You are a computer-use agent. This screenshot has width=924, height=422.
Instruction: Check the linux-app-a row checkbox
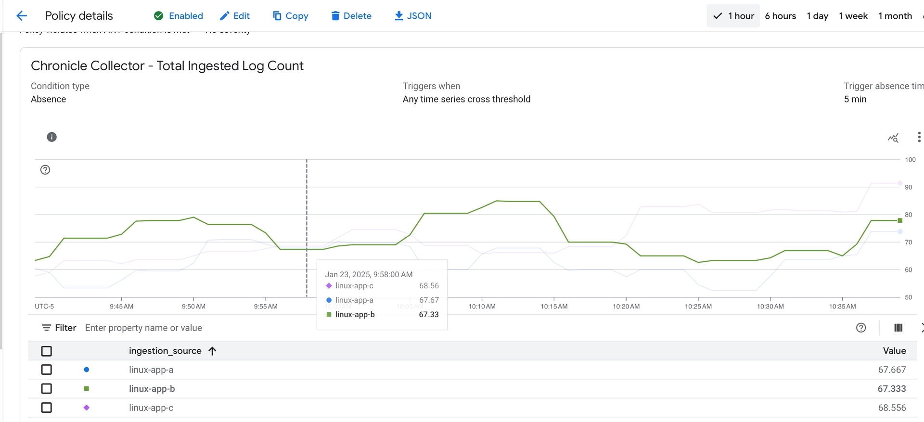47,370
